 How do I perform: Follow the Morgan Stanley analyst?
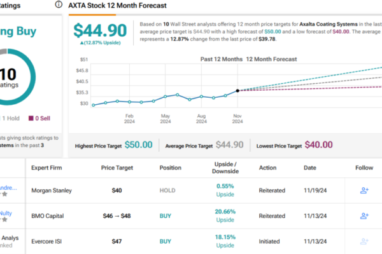[x=364, y=190]
